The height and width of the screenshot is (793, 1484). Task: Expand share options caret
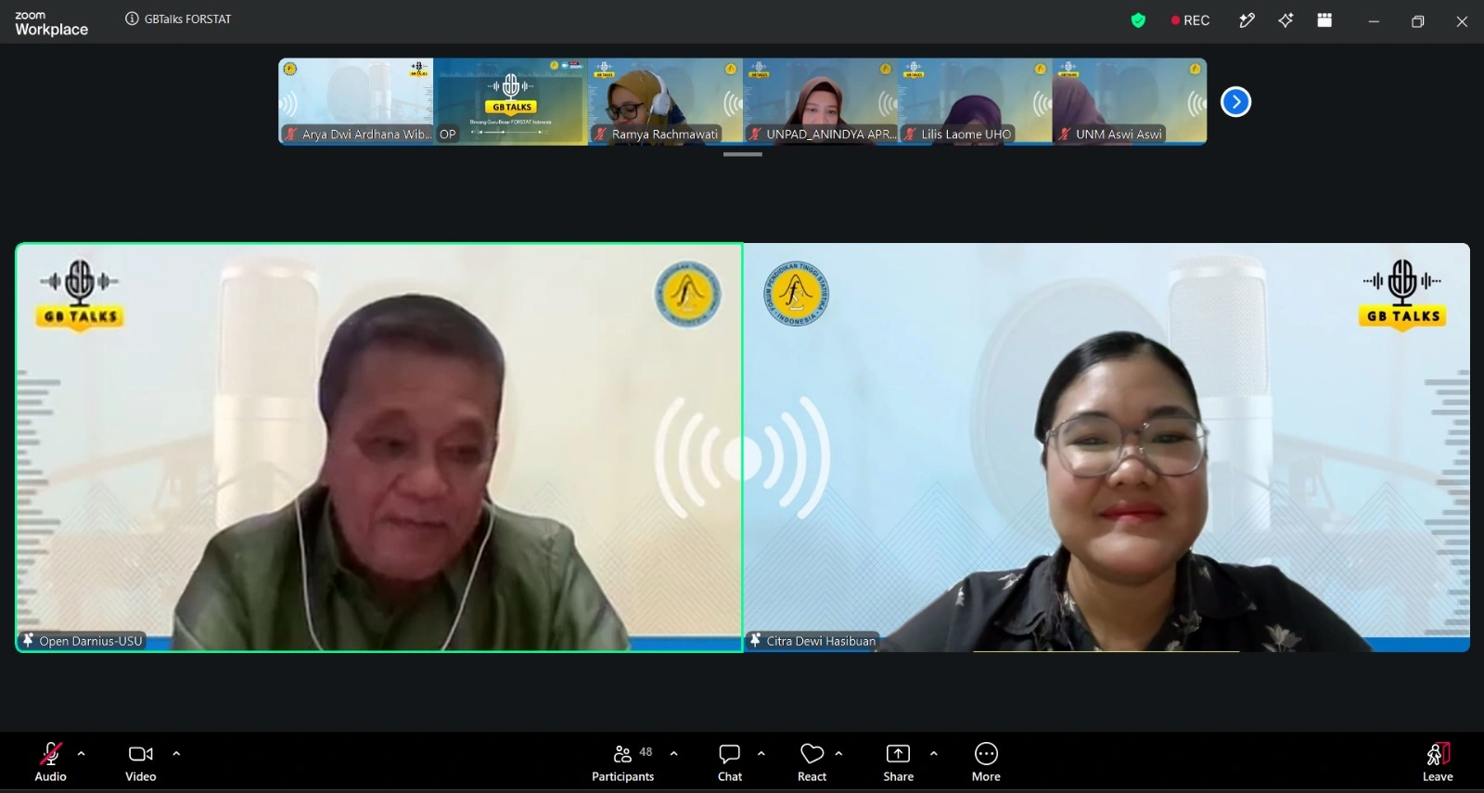[x=934, y=753]
